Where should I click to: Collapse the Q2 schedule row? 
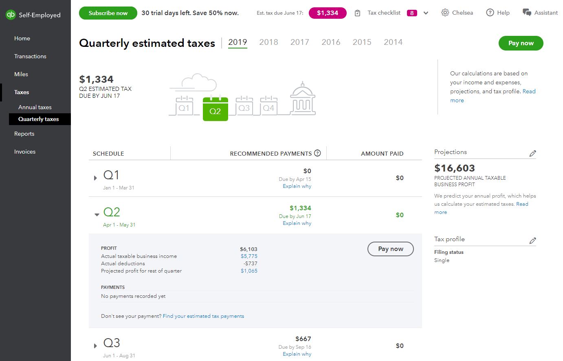click(97, 214)
